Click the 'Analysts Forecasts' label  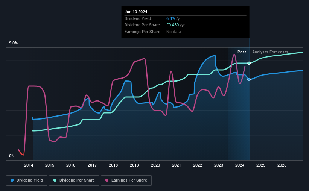click(270, 52)
